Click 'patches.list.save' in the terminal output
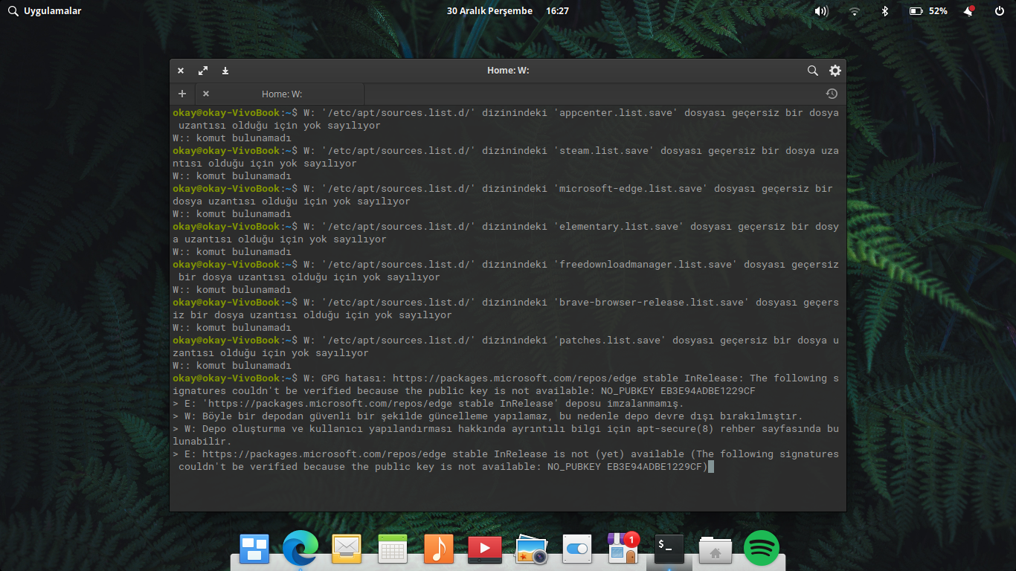 coord(611,341)
